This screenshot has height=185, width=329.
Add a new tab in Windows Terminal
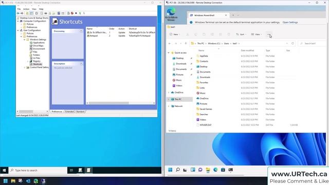(233, 15)
